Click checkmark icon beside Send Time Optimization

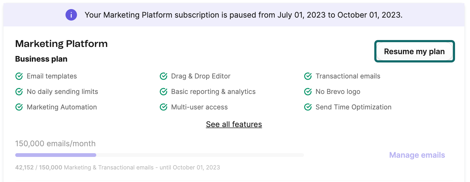[x=308, y=107]
